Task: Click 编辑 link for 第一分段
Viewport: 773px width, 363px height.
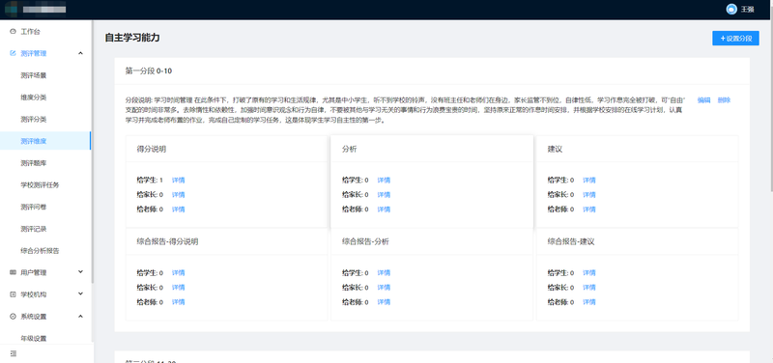Action: coord(704,100)
